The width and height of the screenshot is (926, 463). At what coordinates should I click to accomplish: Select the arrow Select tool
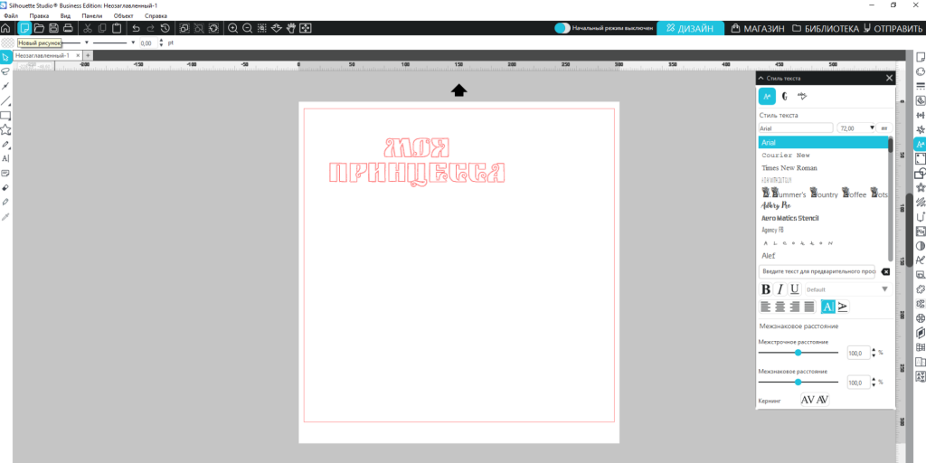click(x=5, y=57)
